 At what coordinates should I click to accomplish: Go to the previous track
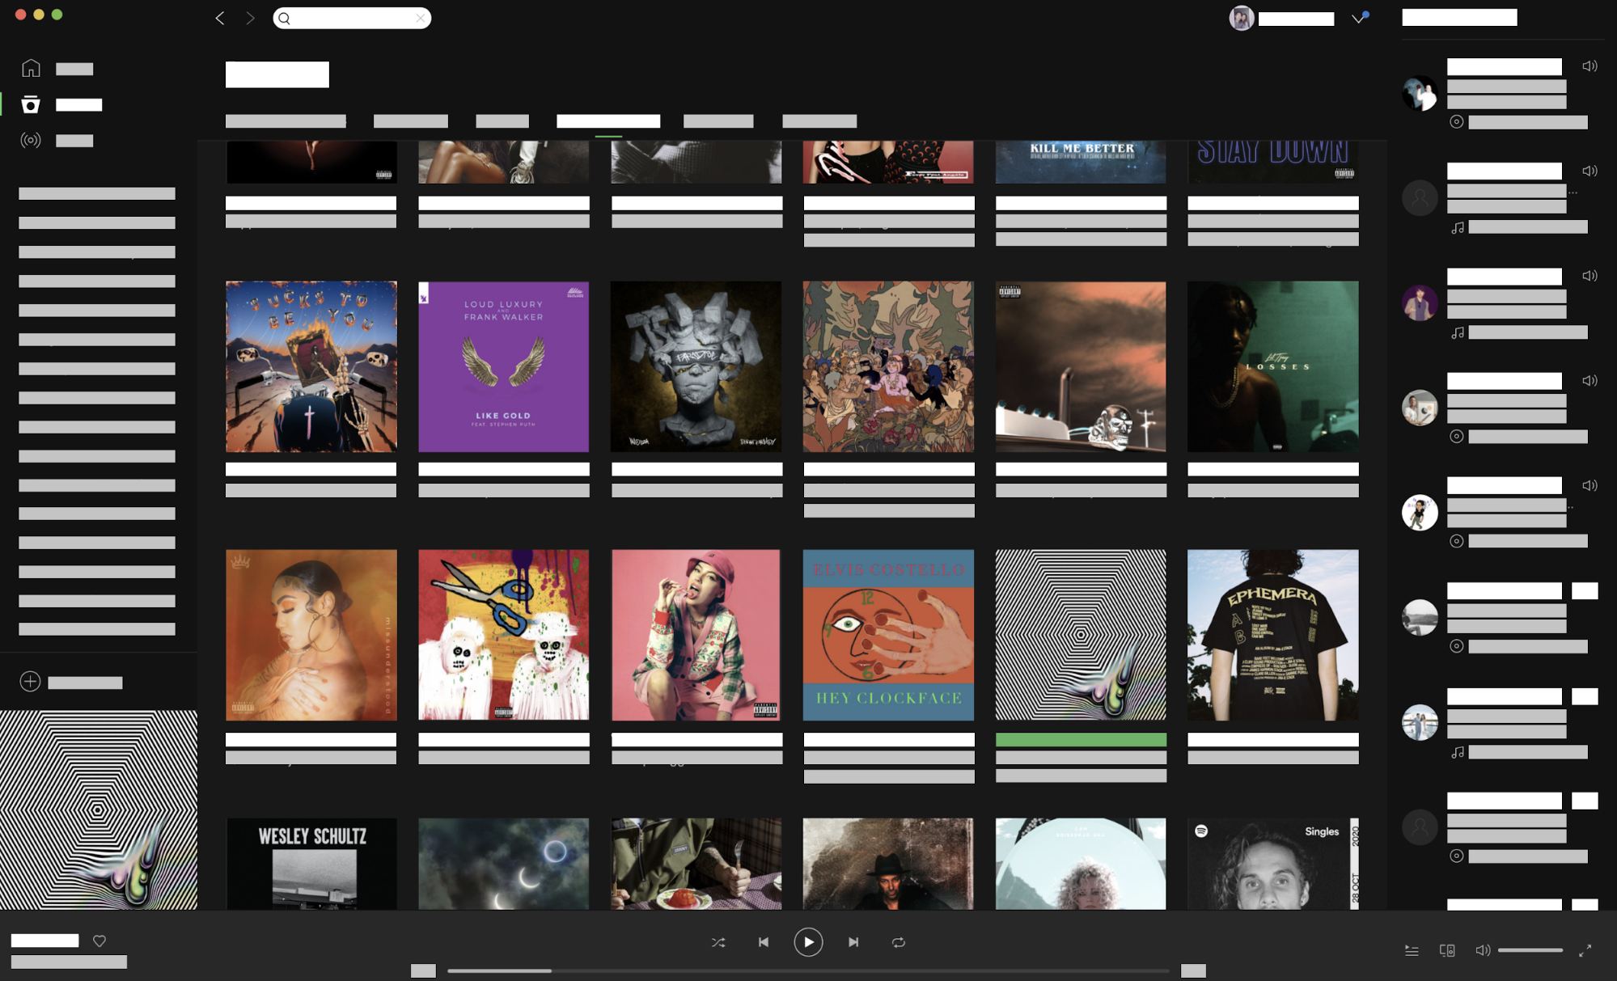coord(764,942)
